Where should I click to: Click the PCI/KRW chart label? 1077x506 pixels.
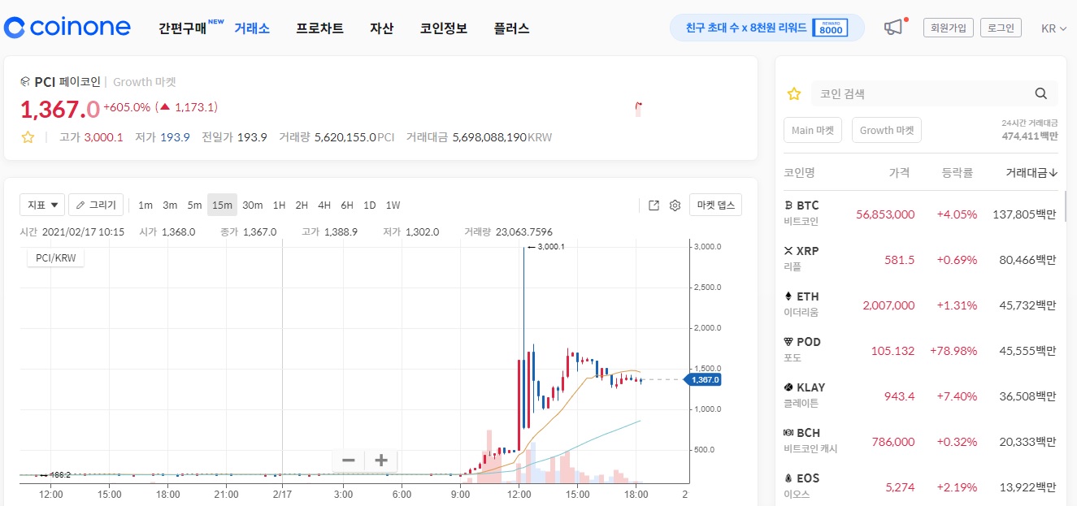[56, 258]
